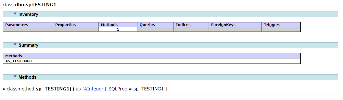Click the Methods count cell showing 1
343x100 pixels.
(118, 29)
